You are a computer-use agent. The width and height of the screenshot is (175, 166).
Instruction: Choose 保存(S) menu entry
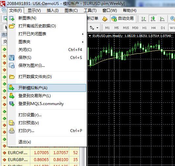(x=47, y=58)
